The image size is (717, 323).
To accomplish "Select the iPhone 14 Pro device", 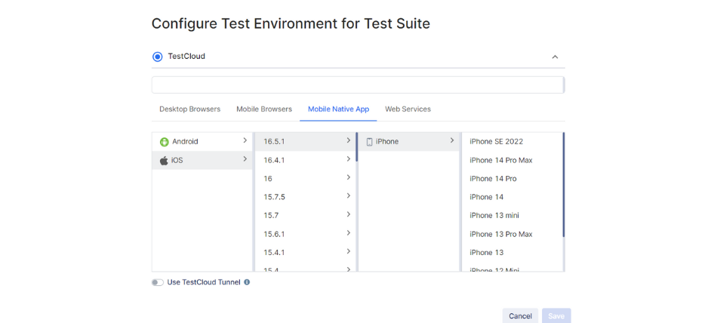I will coord(512,179).
